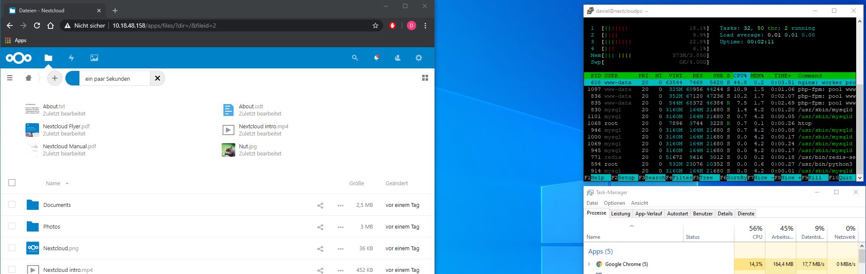Open the Documents folder
This screenshot has height=274, width=866.
pos(57,205)
